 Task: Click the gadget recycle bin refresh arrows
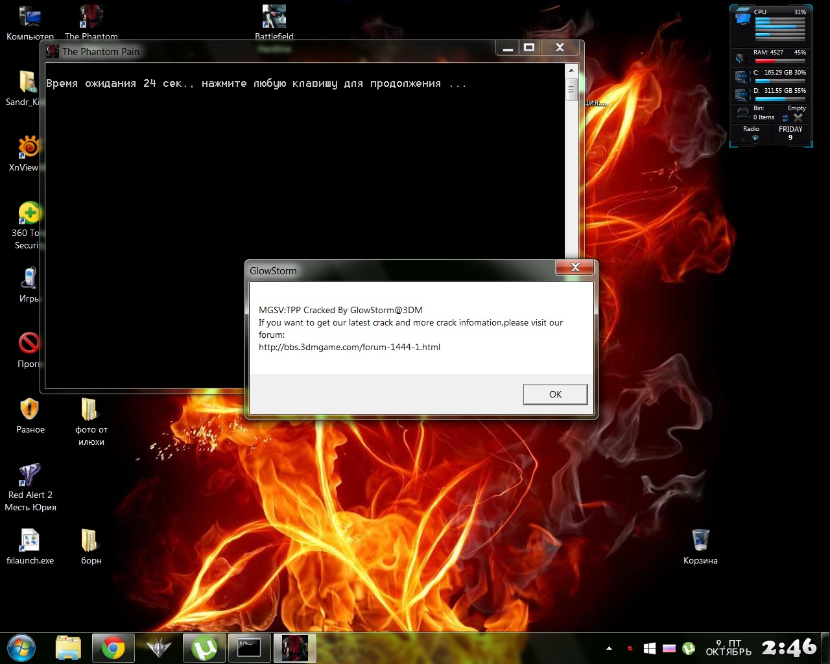(785, 118)
